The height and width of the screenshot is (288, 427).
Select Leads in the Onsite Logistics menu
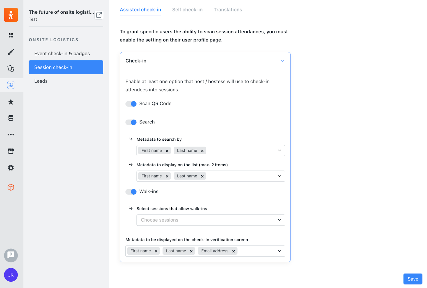point(41,81)
